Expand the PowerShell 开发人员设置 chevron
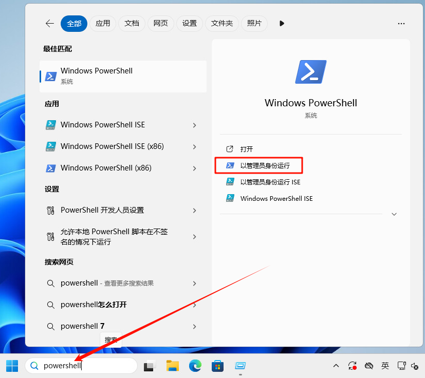The height and width of the screenshot is (378, 425). pos(194,210)
